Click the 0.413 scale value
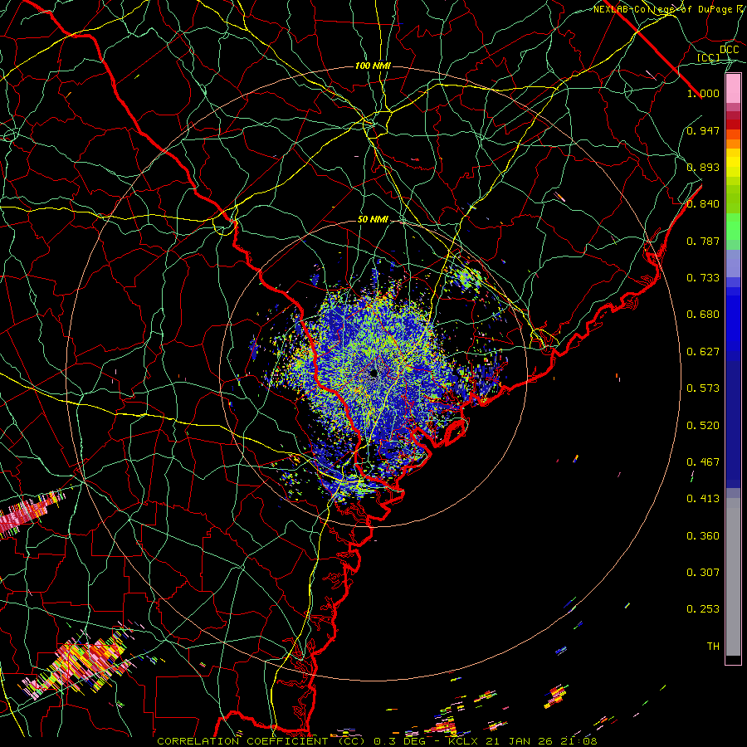The height and width of the screenshot is (747, 747). coord(703,499)
